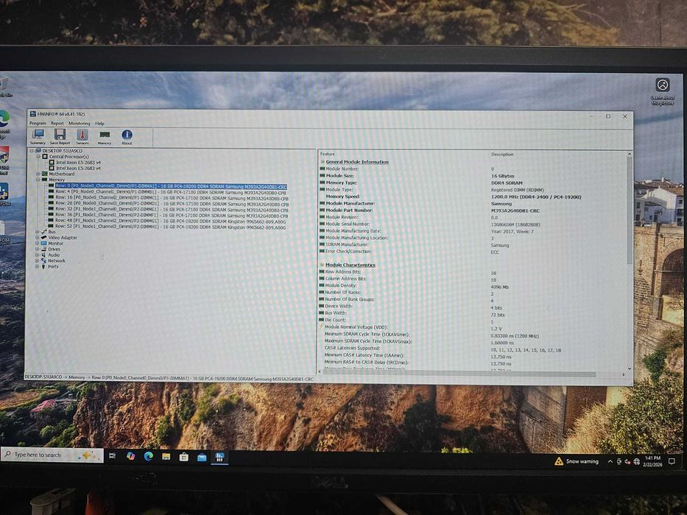
Task: Click the details pane horizontal scrollbar
Action: point(459,374)
